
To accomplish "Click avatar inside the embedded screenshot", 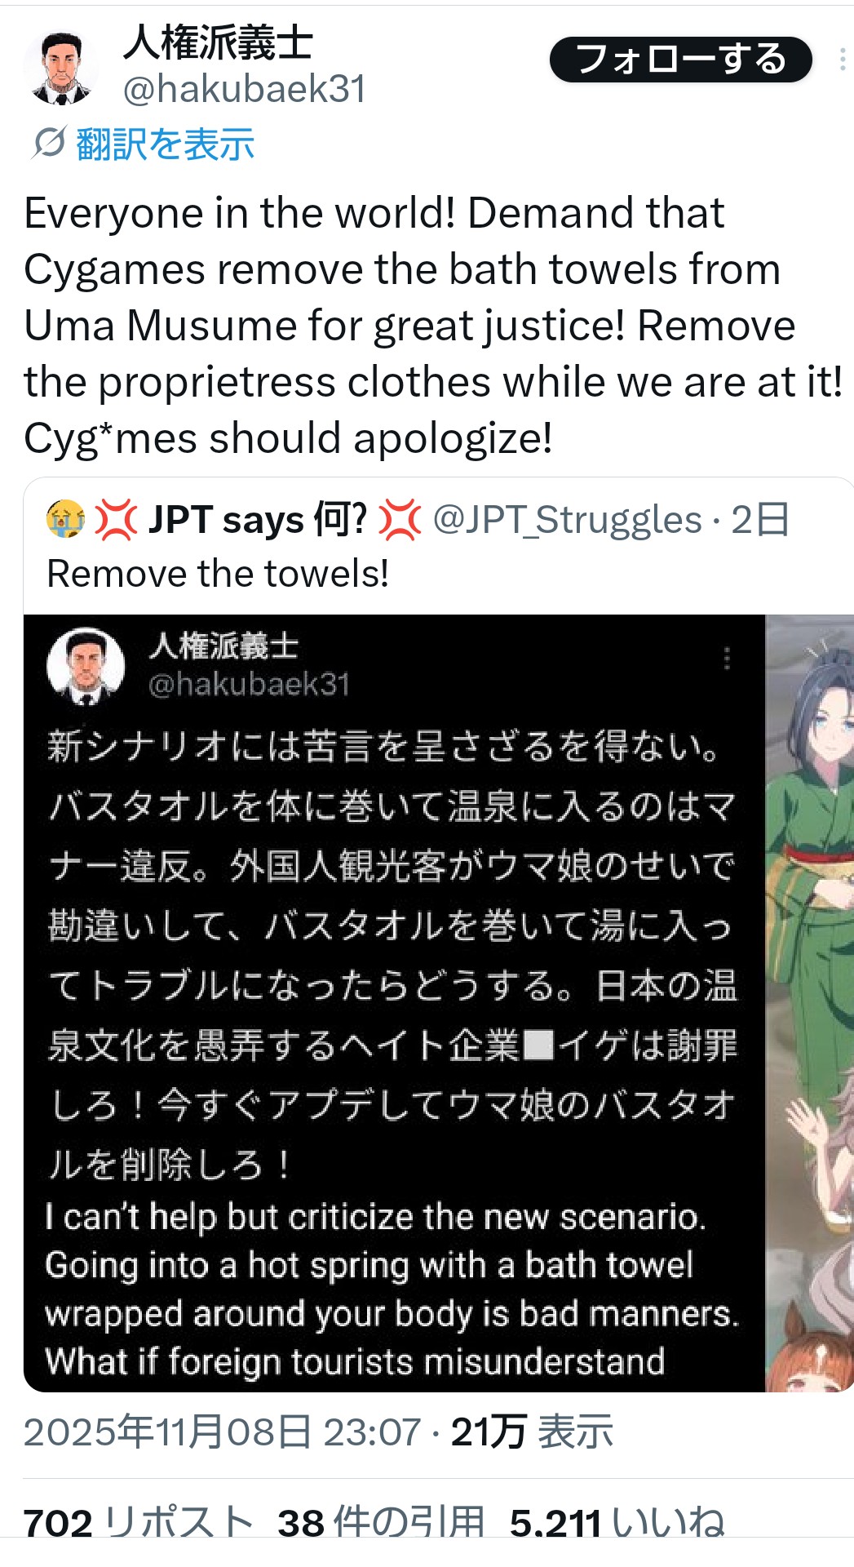I will pyautogui.click(x=86, y=665).
